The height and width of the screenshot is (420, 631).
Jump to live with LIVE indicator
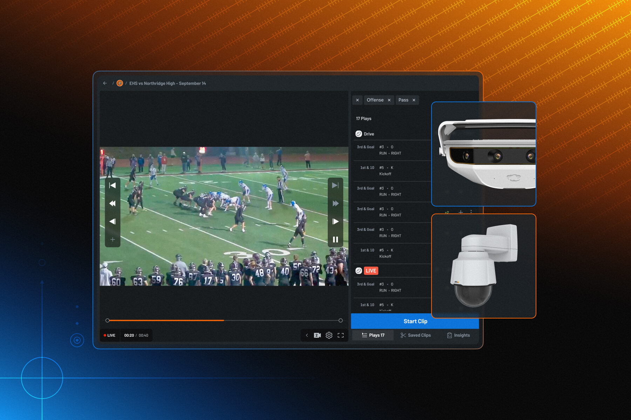(110, 335)
